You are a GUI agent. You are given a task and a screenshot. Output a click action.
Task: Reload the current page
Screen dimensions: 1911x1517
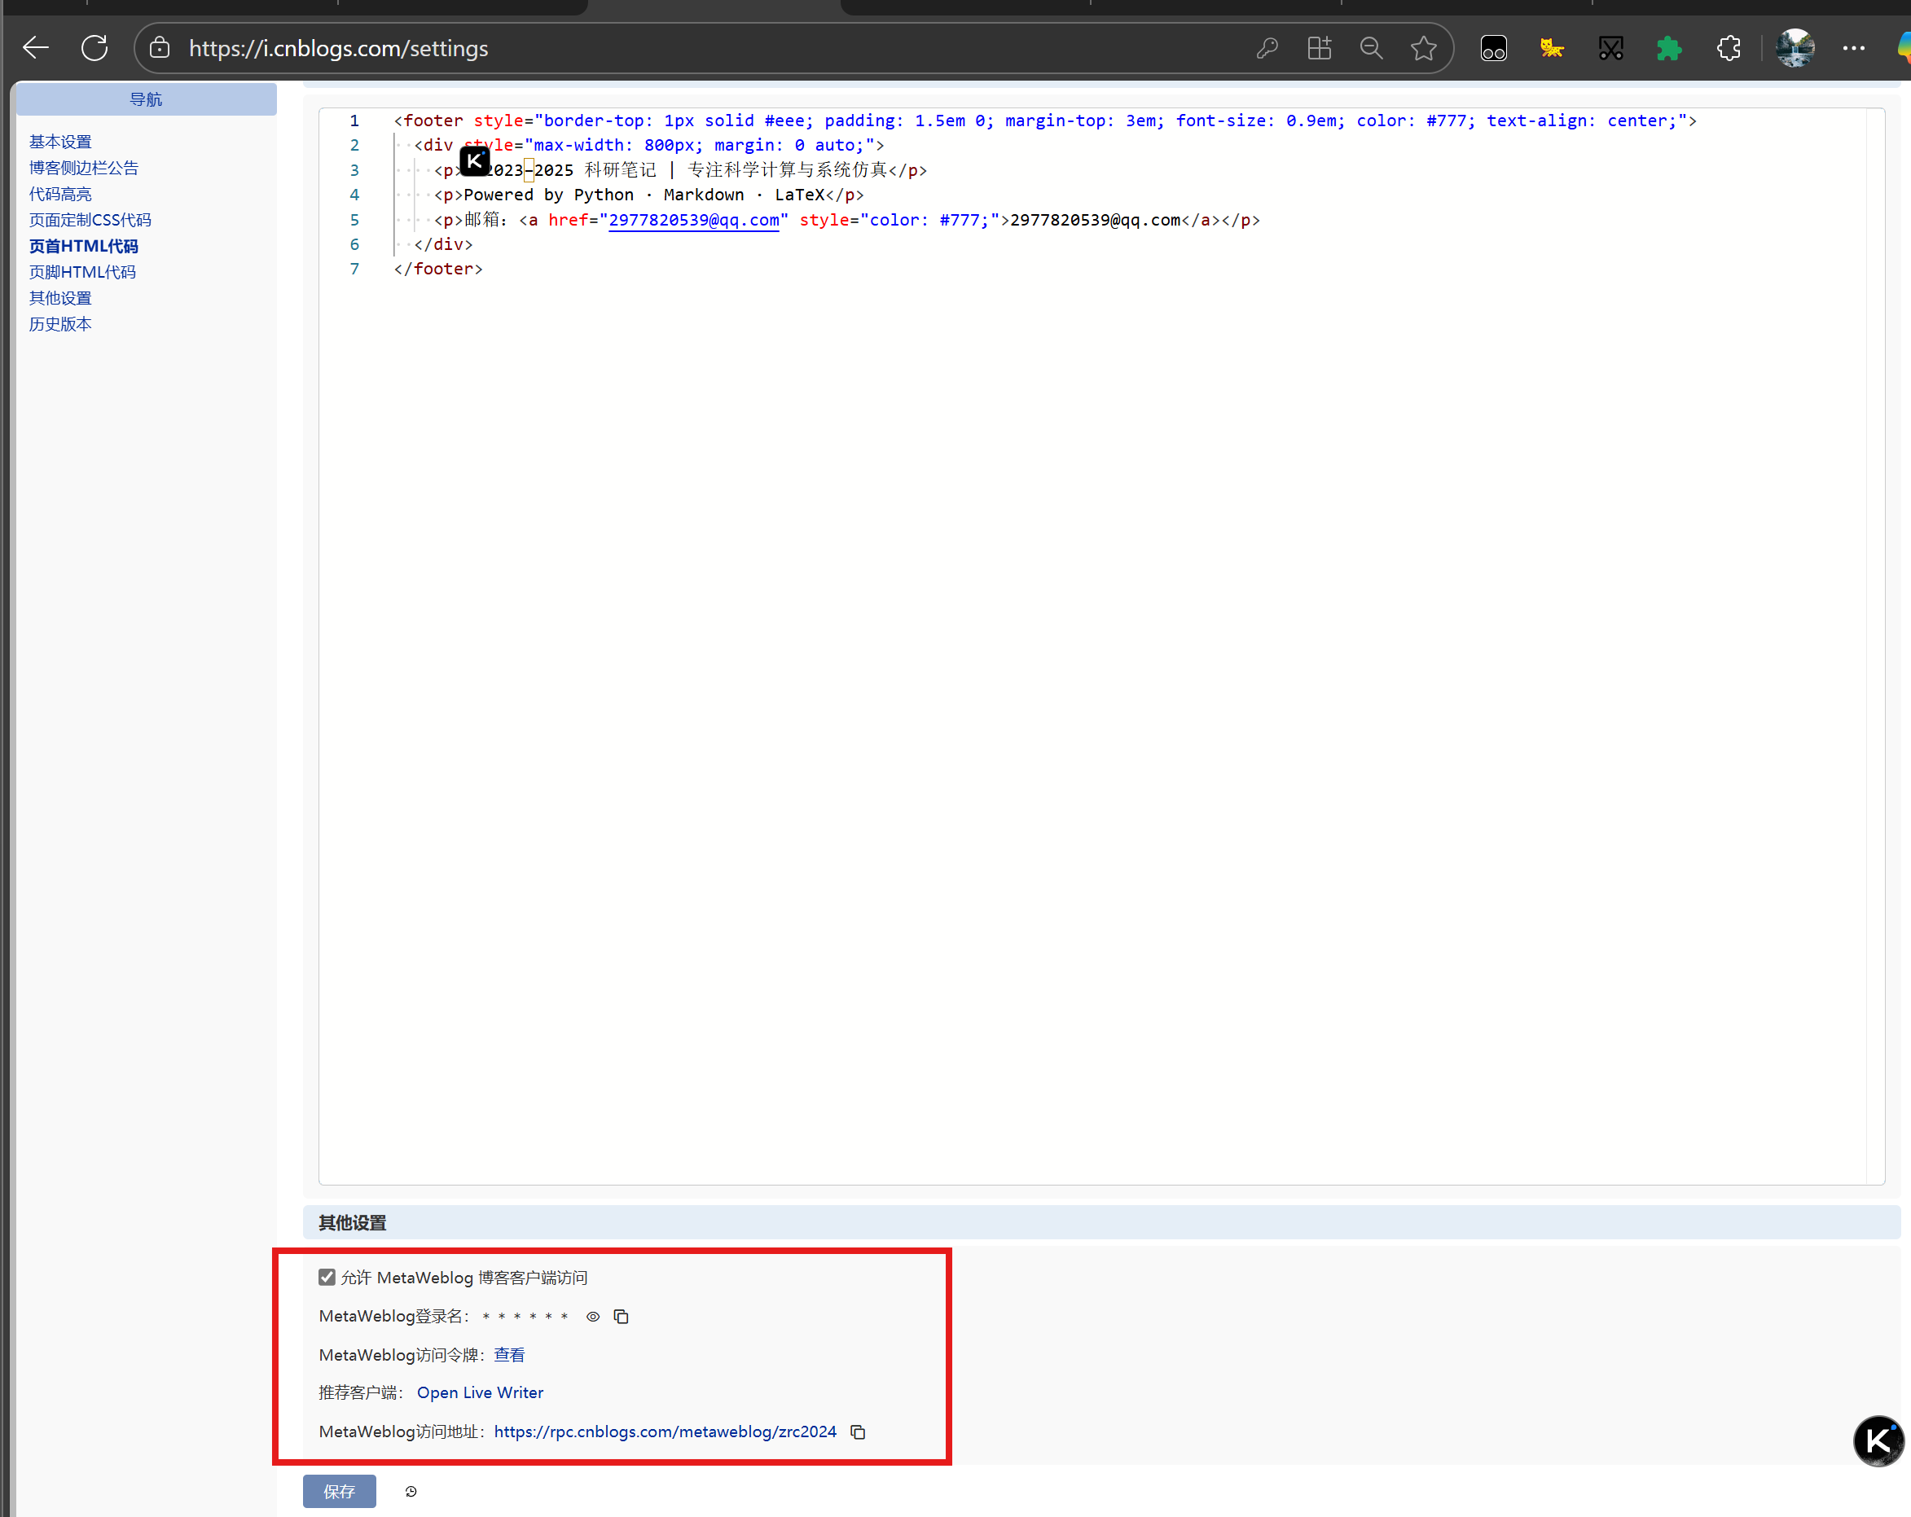94,48
